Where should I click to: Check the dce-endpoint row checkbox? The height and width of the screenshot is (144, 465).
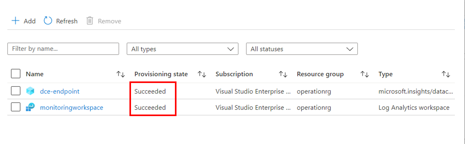pos(16,91)
